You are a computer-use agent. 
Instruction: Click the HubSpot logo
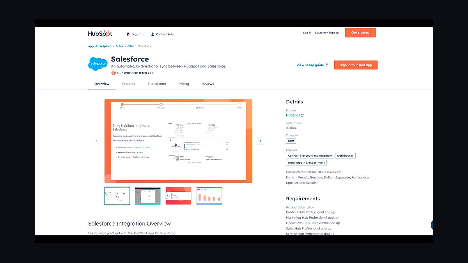100,34
